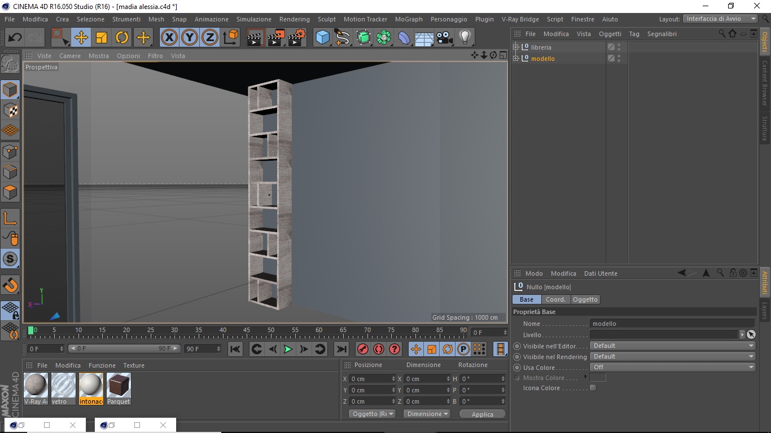The height and width of the screenshot is (433, 771).
Task: Toggle Y axis lock
Action: click(x=189, y=38)
